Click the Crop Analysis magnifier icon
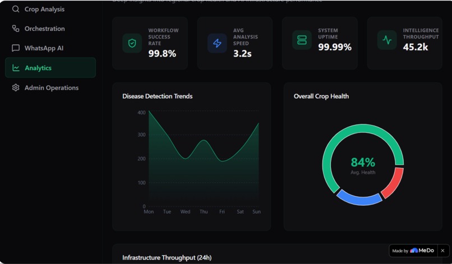This screenshot has height=264, width=452. click(x=16, y=9)
